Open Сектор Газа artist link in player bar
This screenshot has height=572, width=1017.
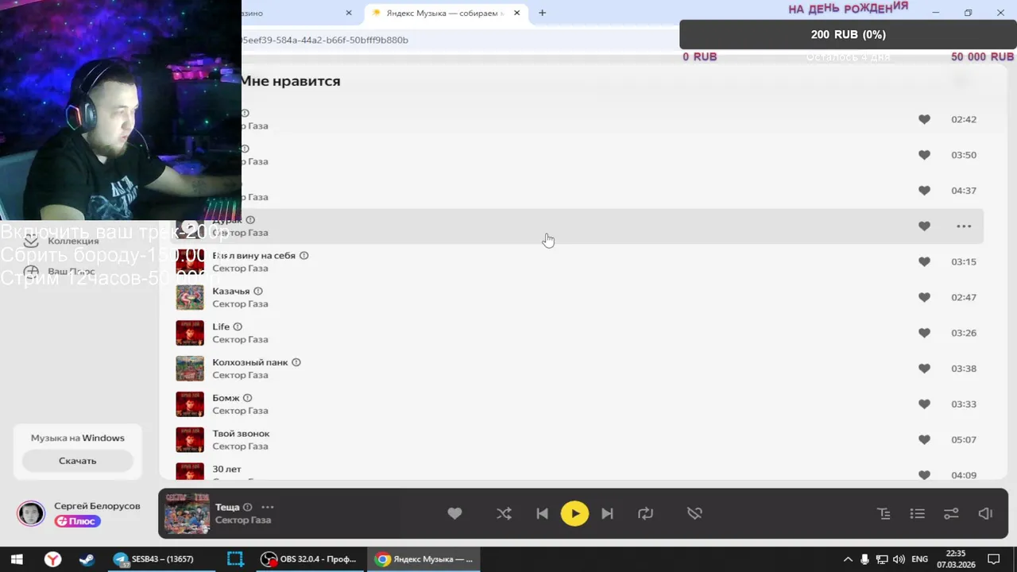point(243,520)
